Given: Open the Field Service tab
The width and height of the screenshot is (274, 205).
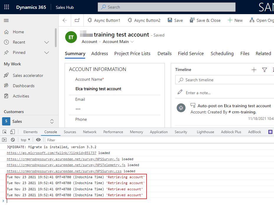Looking at the screenshot, I should (x=191, y=54).
